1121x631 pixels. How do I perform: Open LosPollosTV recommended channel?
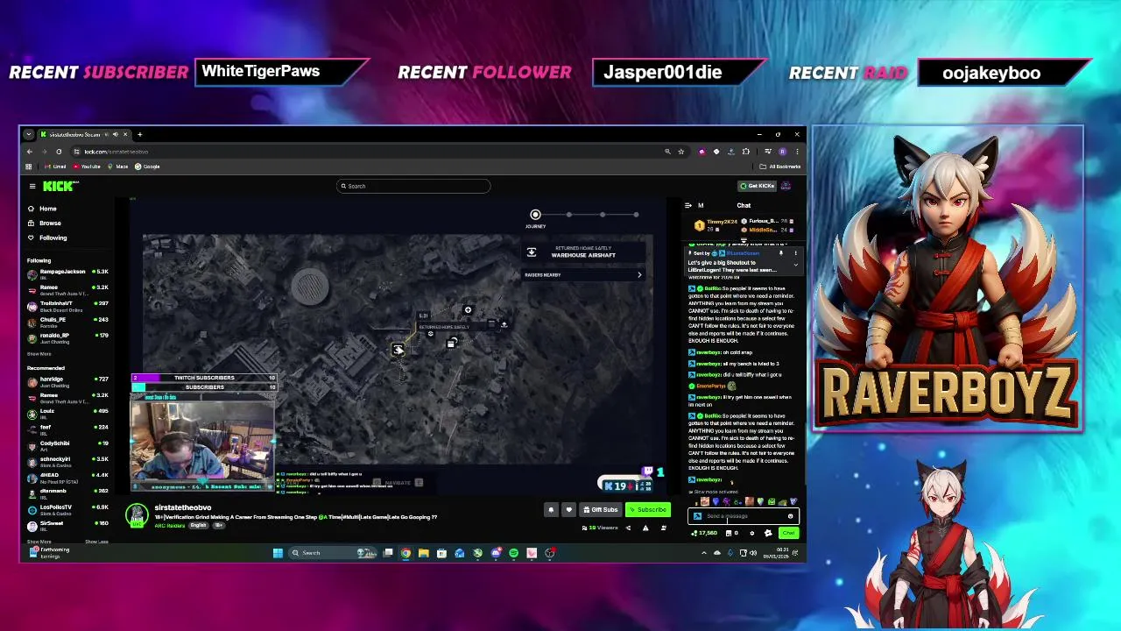[67, 508]
